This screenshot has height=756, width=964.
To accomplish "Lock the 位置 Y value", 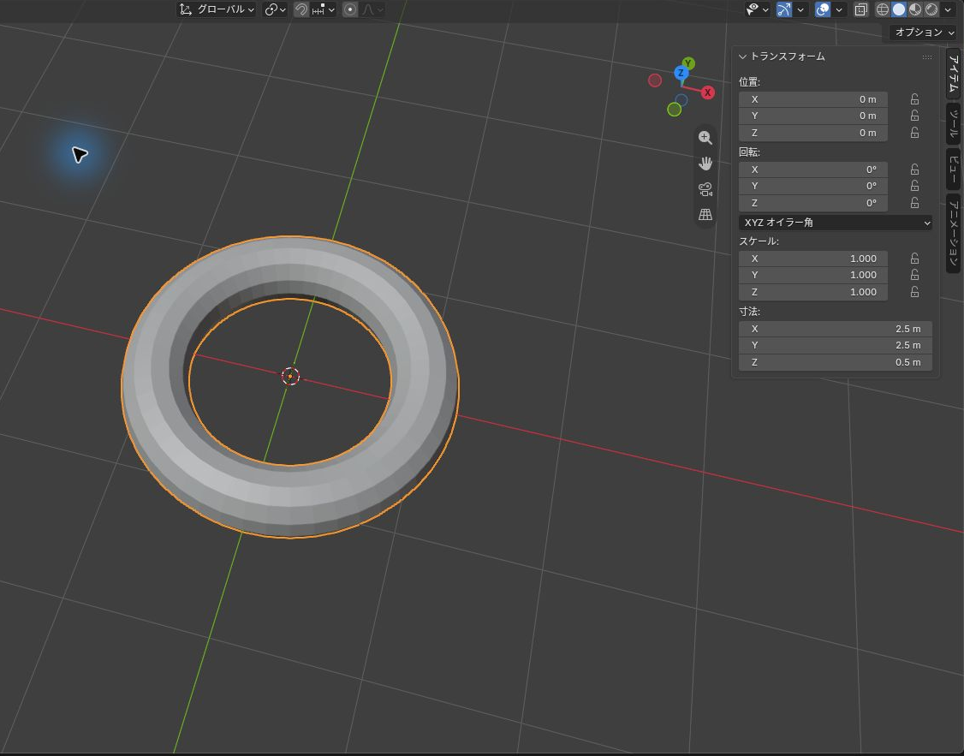I will tap(915, 116).
